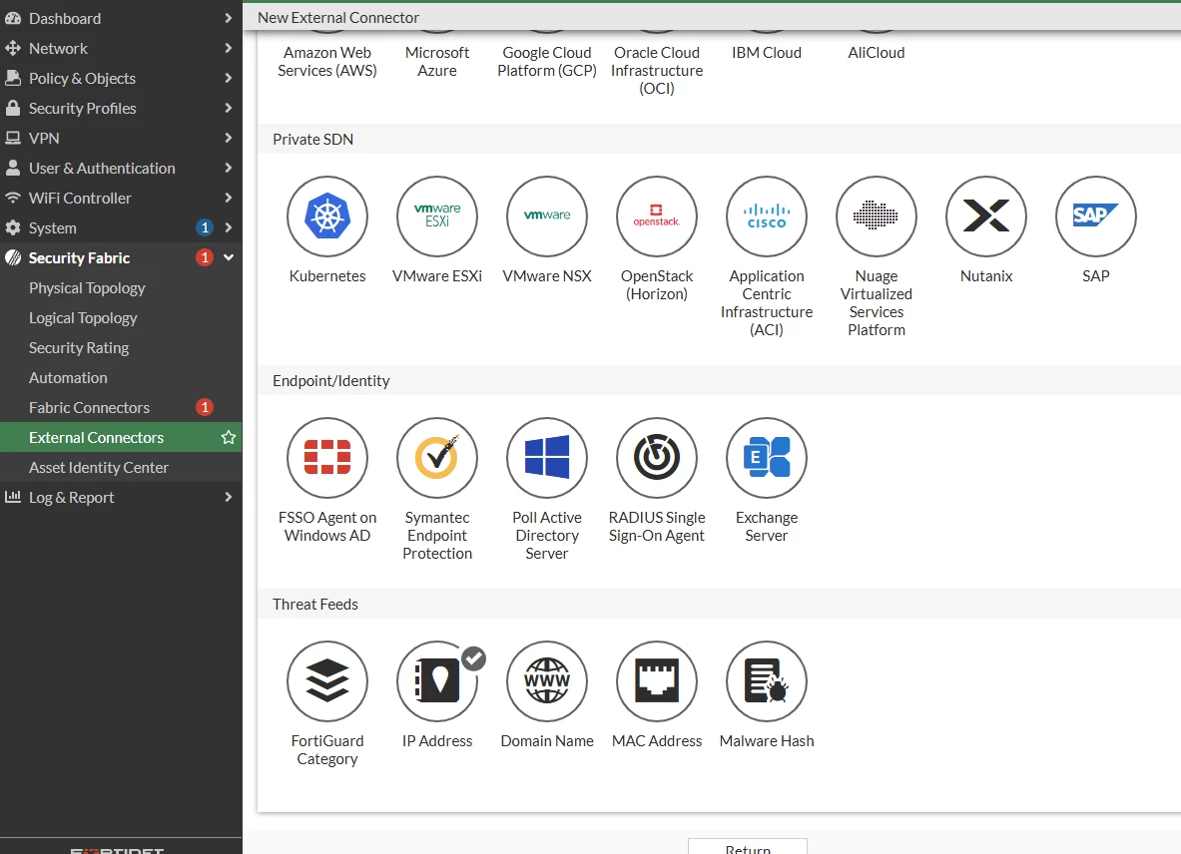Expand the WiFi Controller menu
1181x854 pixels.
click(121, 198)
